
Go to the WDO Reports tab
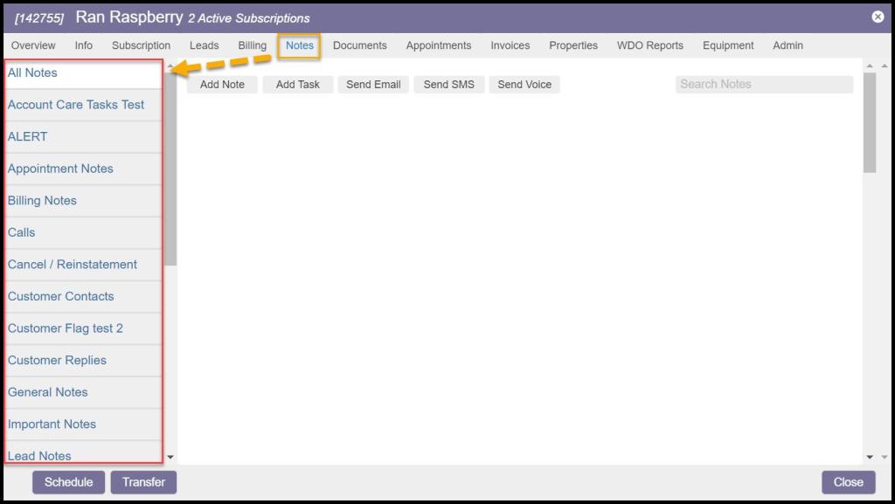(649, 45)
